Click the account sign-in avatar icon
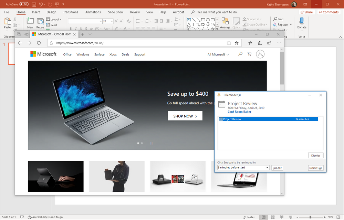Viewport: 344px width, 220px height. pyautogui.click(x=260, y=54)
